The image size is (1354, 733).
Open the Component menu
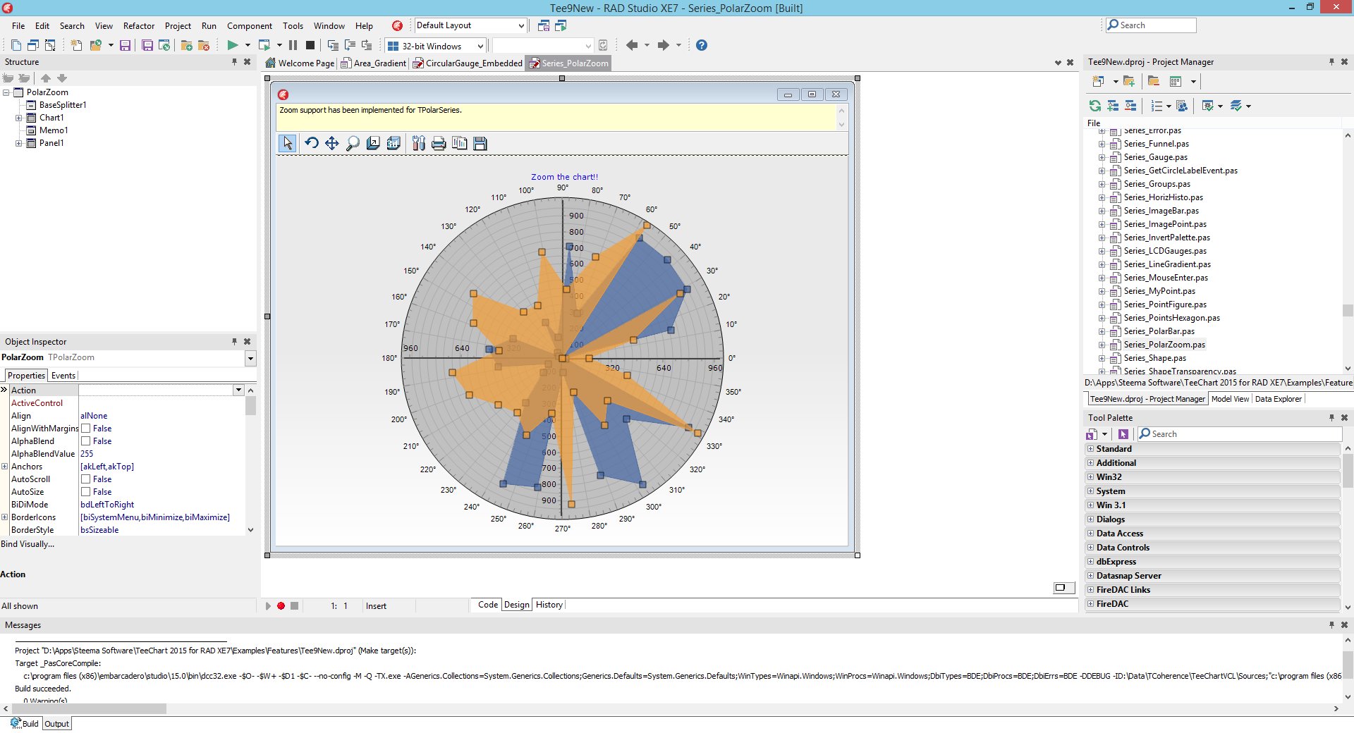click(250, 26)
